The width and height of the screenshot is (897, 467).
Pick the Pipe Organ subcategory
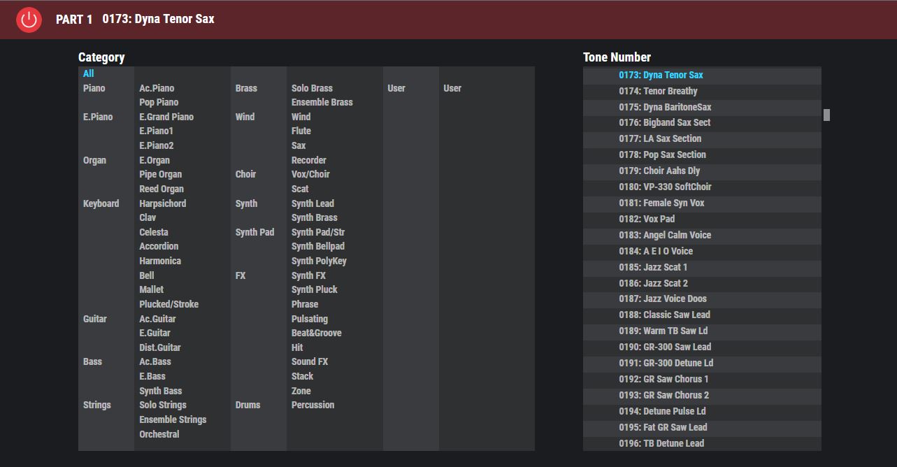tap(160, 174)
